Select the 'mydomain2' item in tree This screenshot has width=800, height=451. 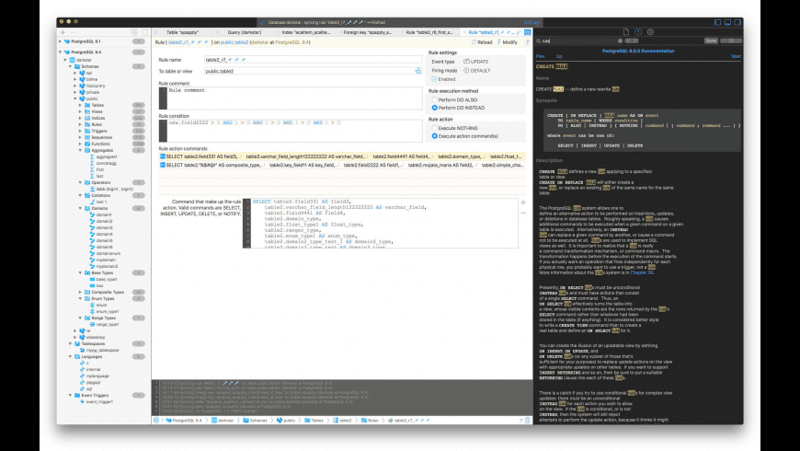pyautogui.click(x=107, y=266)
